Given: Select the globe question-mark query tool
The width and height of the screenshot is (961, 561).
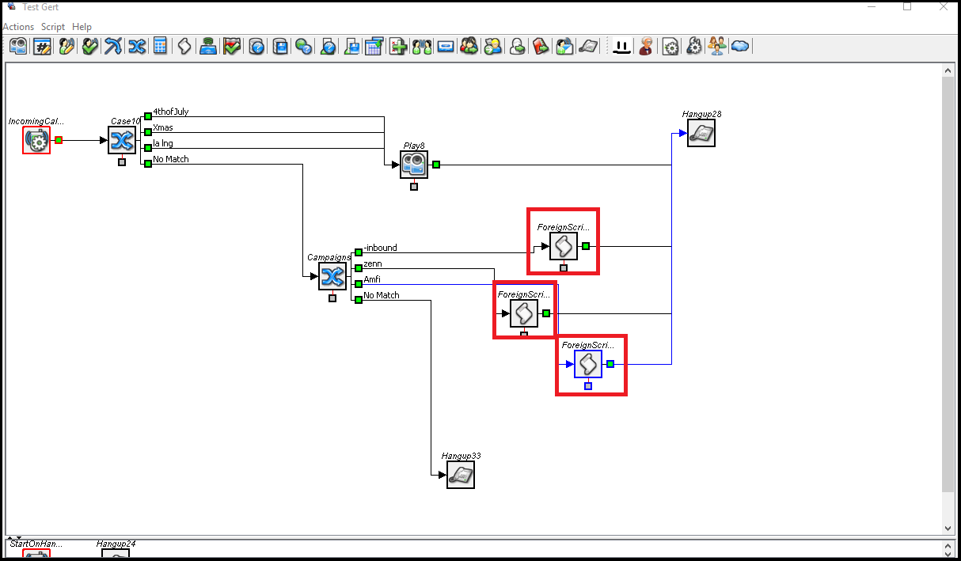Looking at the screenshot, I should coord(304,47).
